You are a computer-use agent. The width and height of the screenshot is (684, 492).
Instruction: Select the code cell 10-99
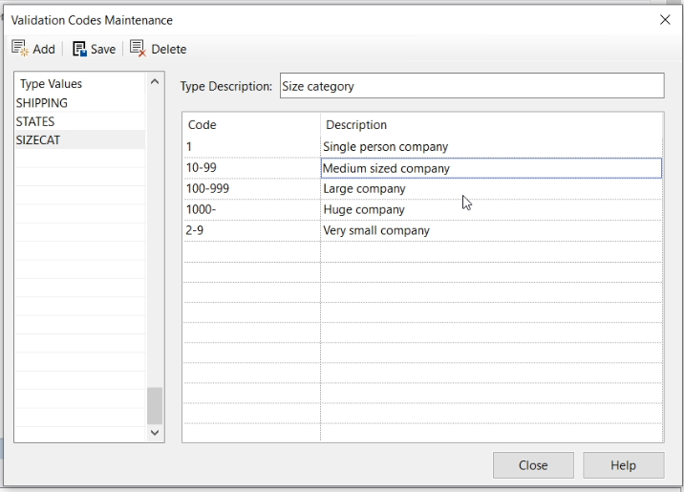(250, 168)
